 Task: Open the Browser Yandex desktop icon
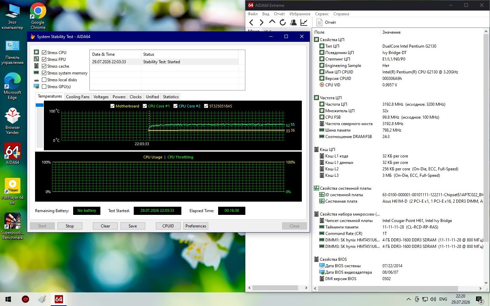(12, 121)
